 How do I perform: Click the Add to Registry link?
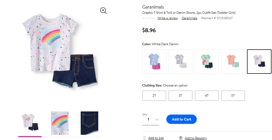click(x=196, y=138)
